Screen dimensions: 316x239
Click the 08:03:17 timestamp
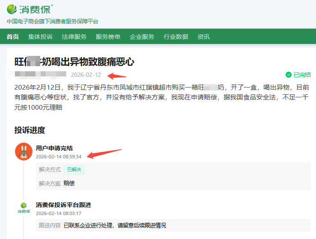tap(59, 213)
